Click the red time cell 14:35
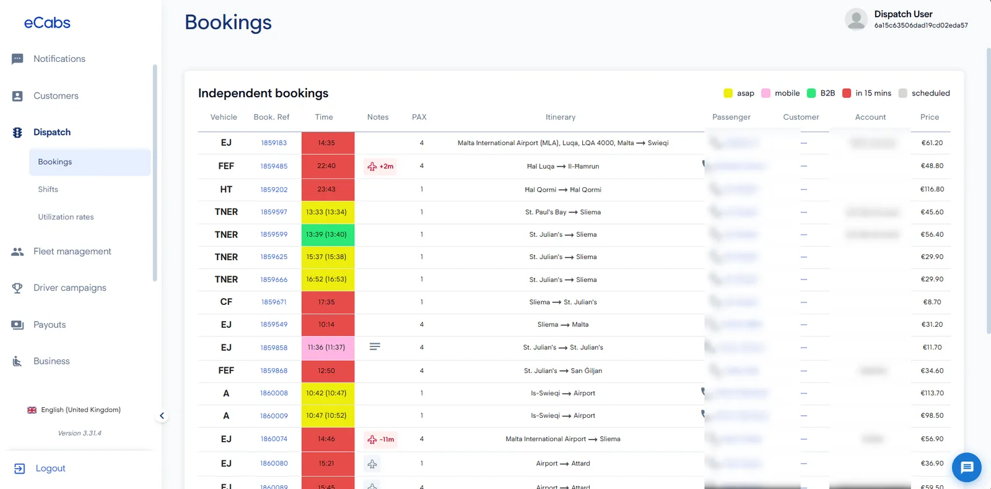The width and height of the screenshot is (991, 489). click(328, 143)
